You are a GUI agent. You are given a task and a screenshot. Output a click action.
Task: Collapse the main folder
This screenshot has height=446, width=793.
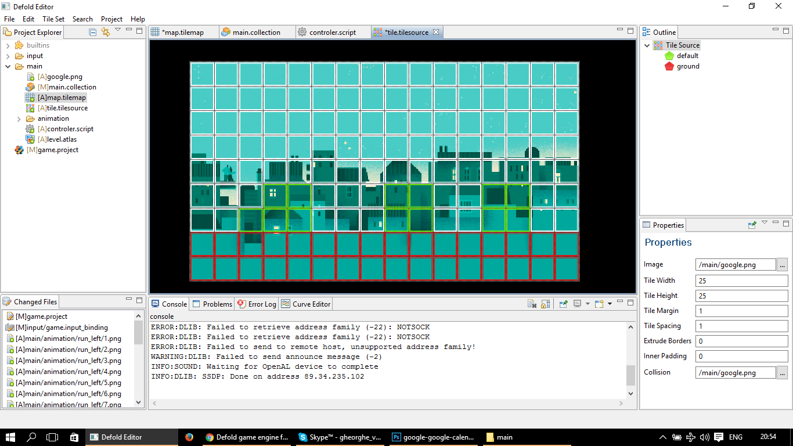click(8, 66)
